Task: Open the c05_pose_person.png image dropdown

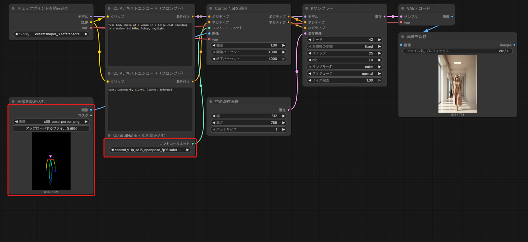Action: [51, 121]
